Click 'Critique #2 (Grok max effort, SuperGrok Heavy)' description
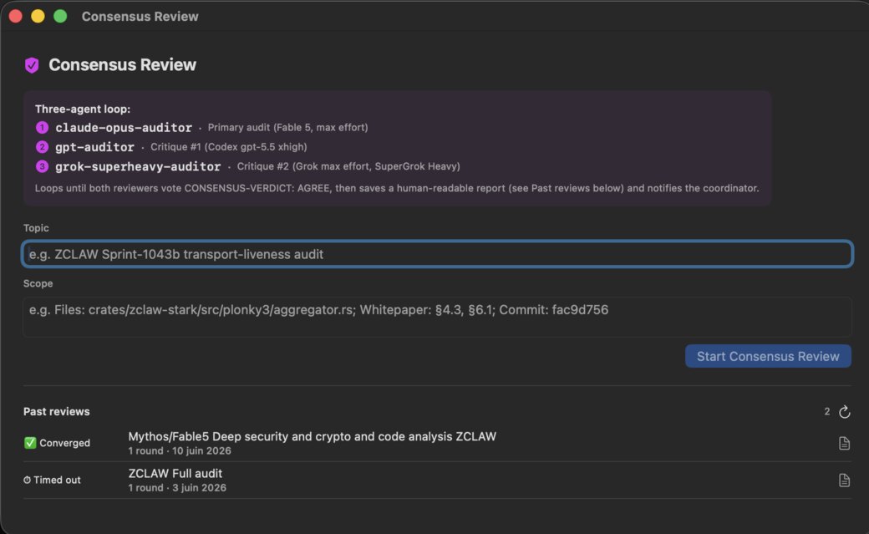The width and height of the screenshot is (869, 534). tap(348, 166)
